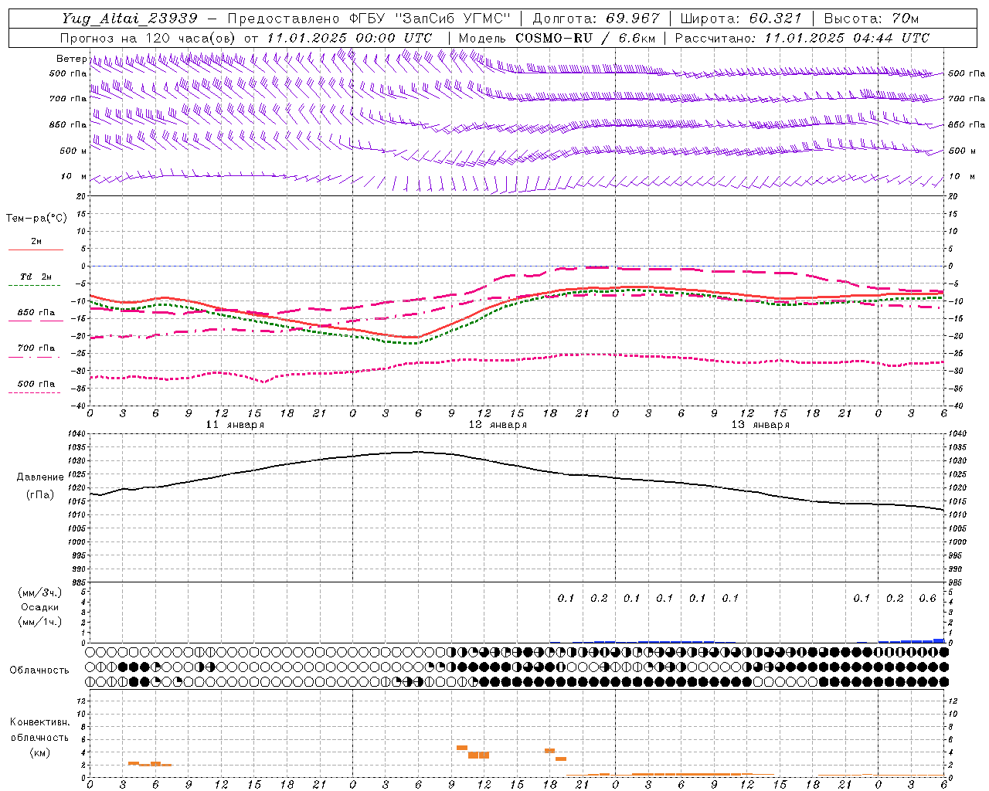
Task: Click the '(км)' unit under convective label
Action: click(x=39, y=752)
